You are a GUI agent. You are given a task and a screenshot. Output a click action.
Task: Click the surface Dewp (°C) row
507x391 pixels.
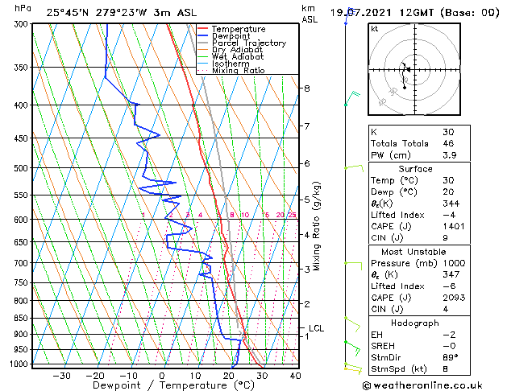coord(419,192)
